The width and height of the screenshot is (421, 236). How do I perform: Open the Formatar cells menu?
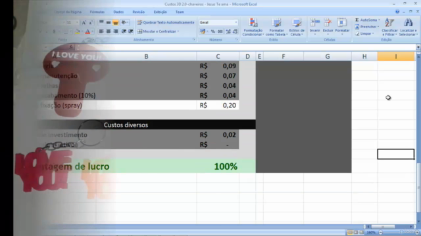tap(342, 26)
